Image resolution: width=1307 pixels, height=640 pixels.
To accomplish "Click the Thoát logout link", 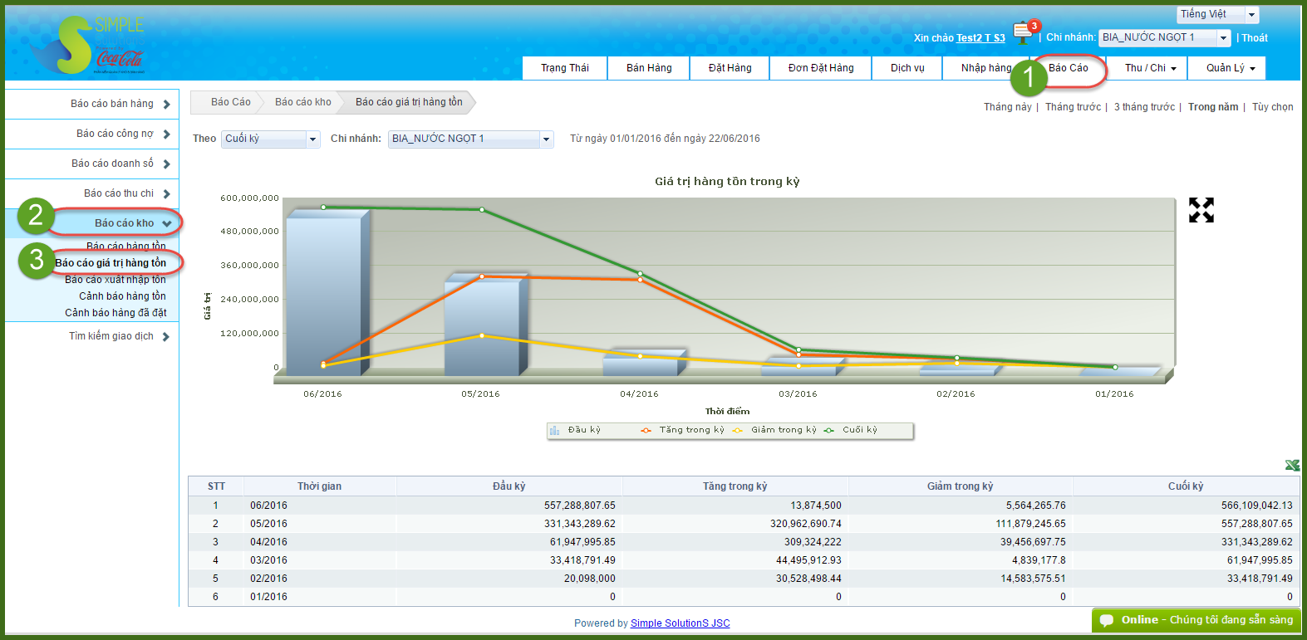I will click(x=1255, y=38).
